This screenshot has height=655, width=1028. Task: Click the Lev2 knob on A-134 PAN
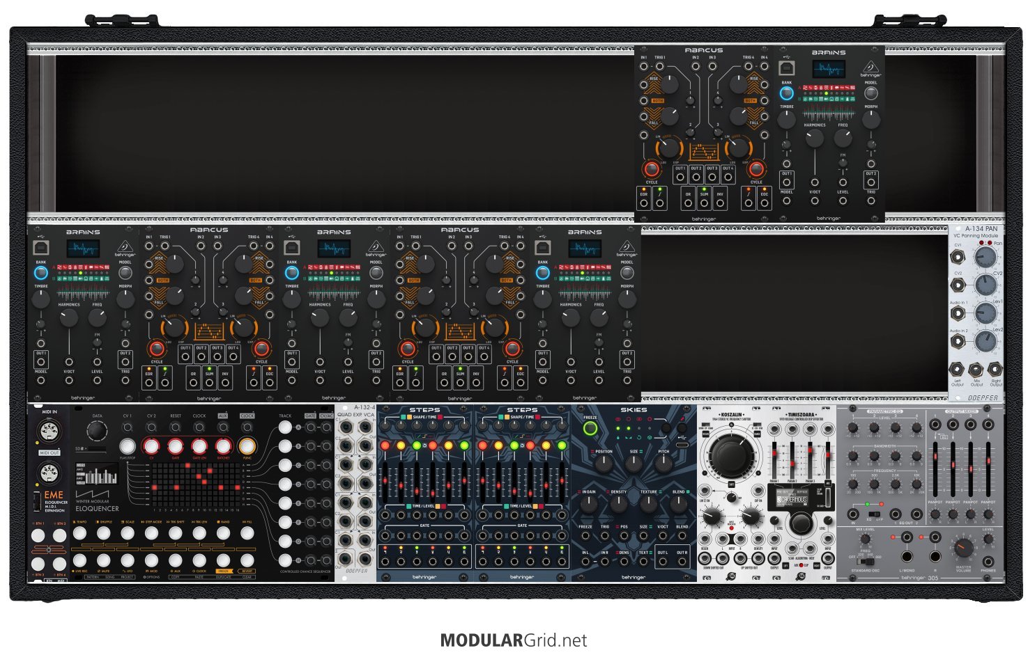985,341
